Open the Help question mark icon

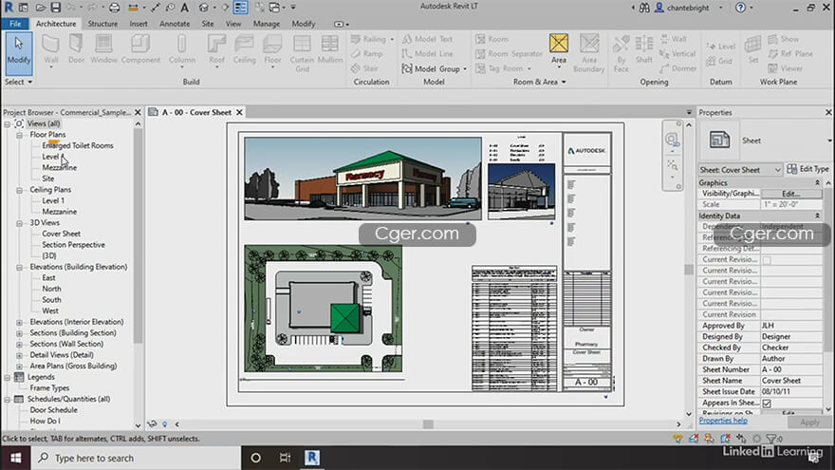pyautogui.click(x=740, y=8)
